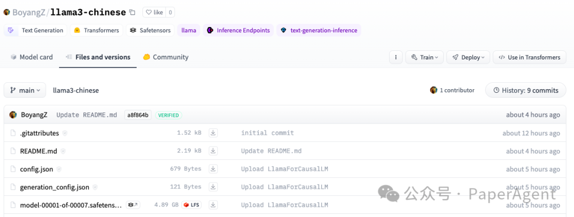
Task: Copy model name llama3-chinese icon
Action: coord(132,12)
